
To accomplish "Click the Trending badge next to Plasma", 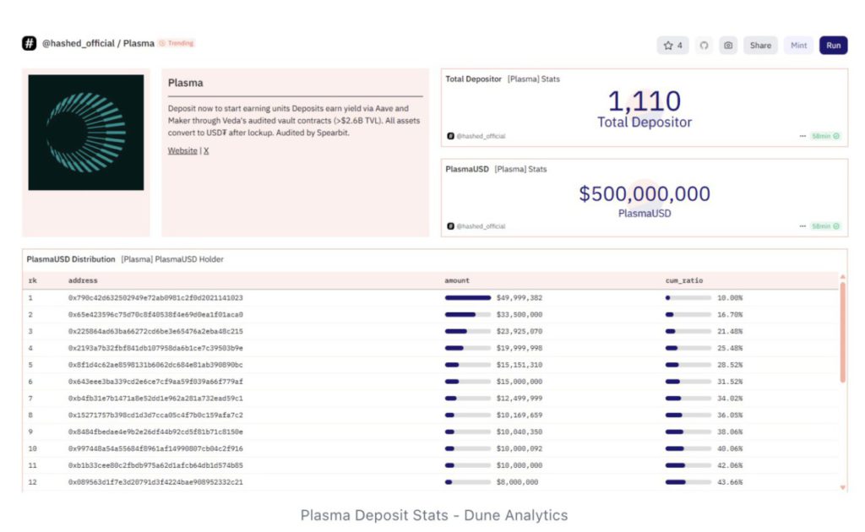I will pyautogui.click(x=177, y=43).
